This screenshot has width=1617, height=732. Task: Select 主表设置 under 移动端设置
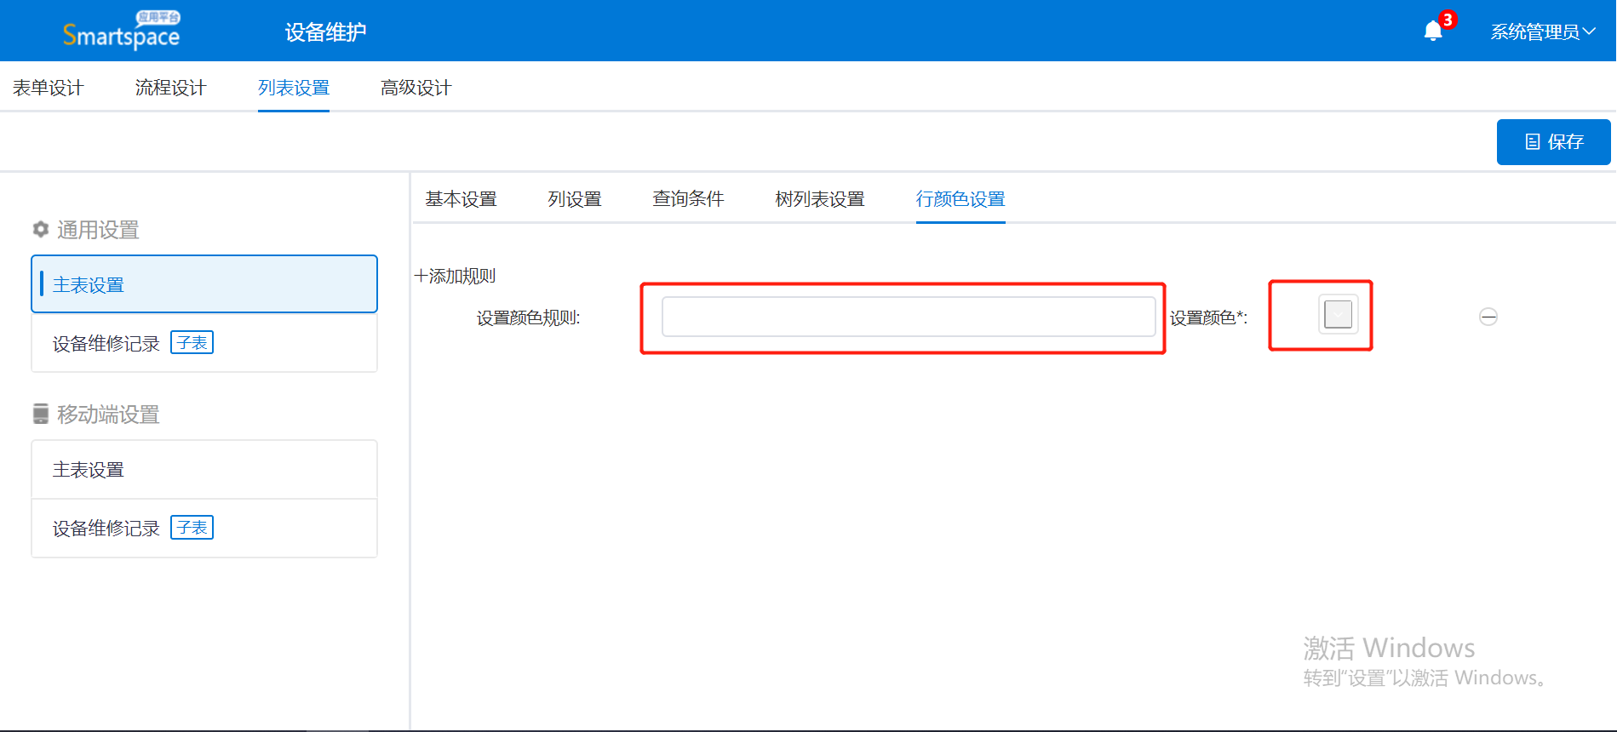tap(204, 469)
